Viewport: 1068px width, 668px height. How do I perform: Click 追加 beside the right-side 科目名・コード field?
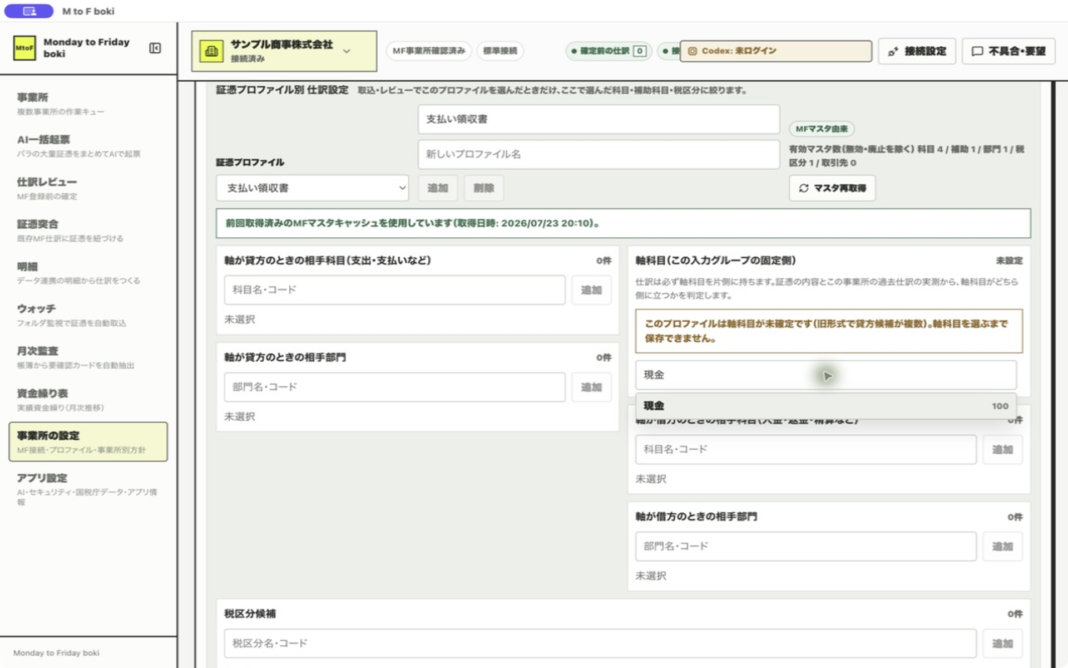click(x=1002, y=450)
